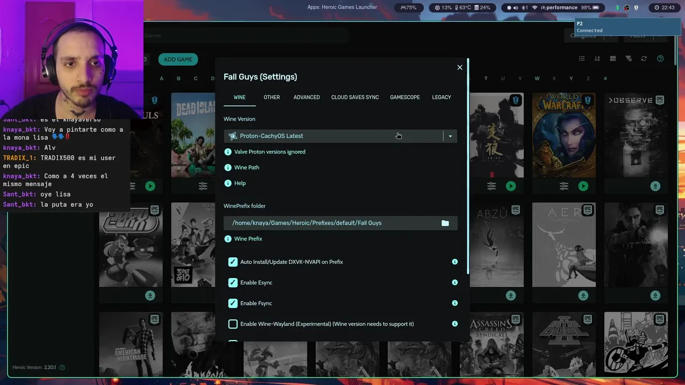Download the ABZU game

pyautogui.click(x=511, y=296)
